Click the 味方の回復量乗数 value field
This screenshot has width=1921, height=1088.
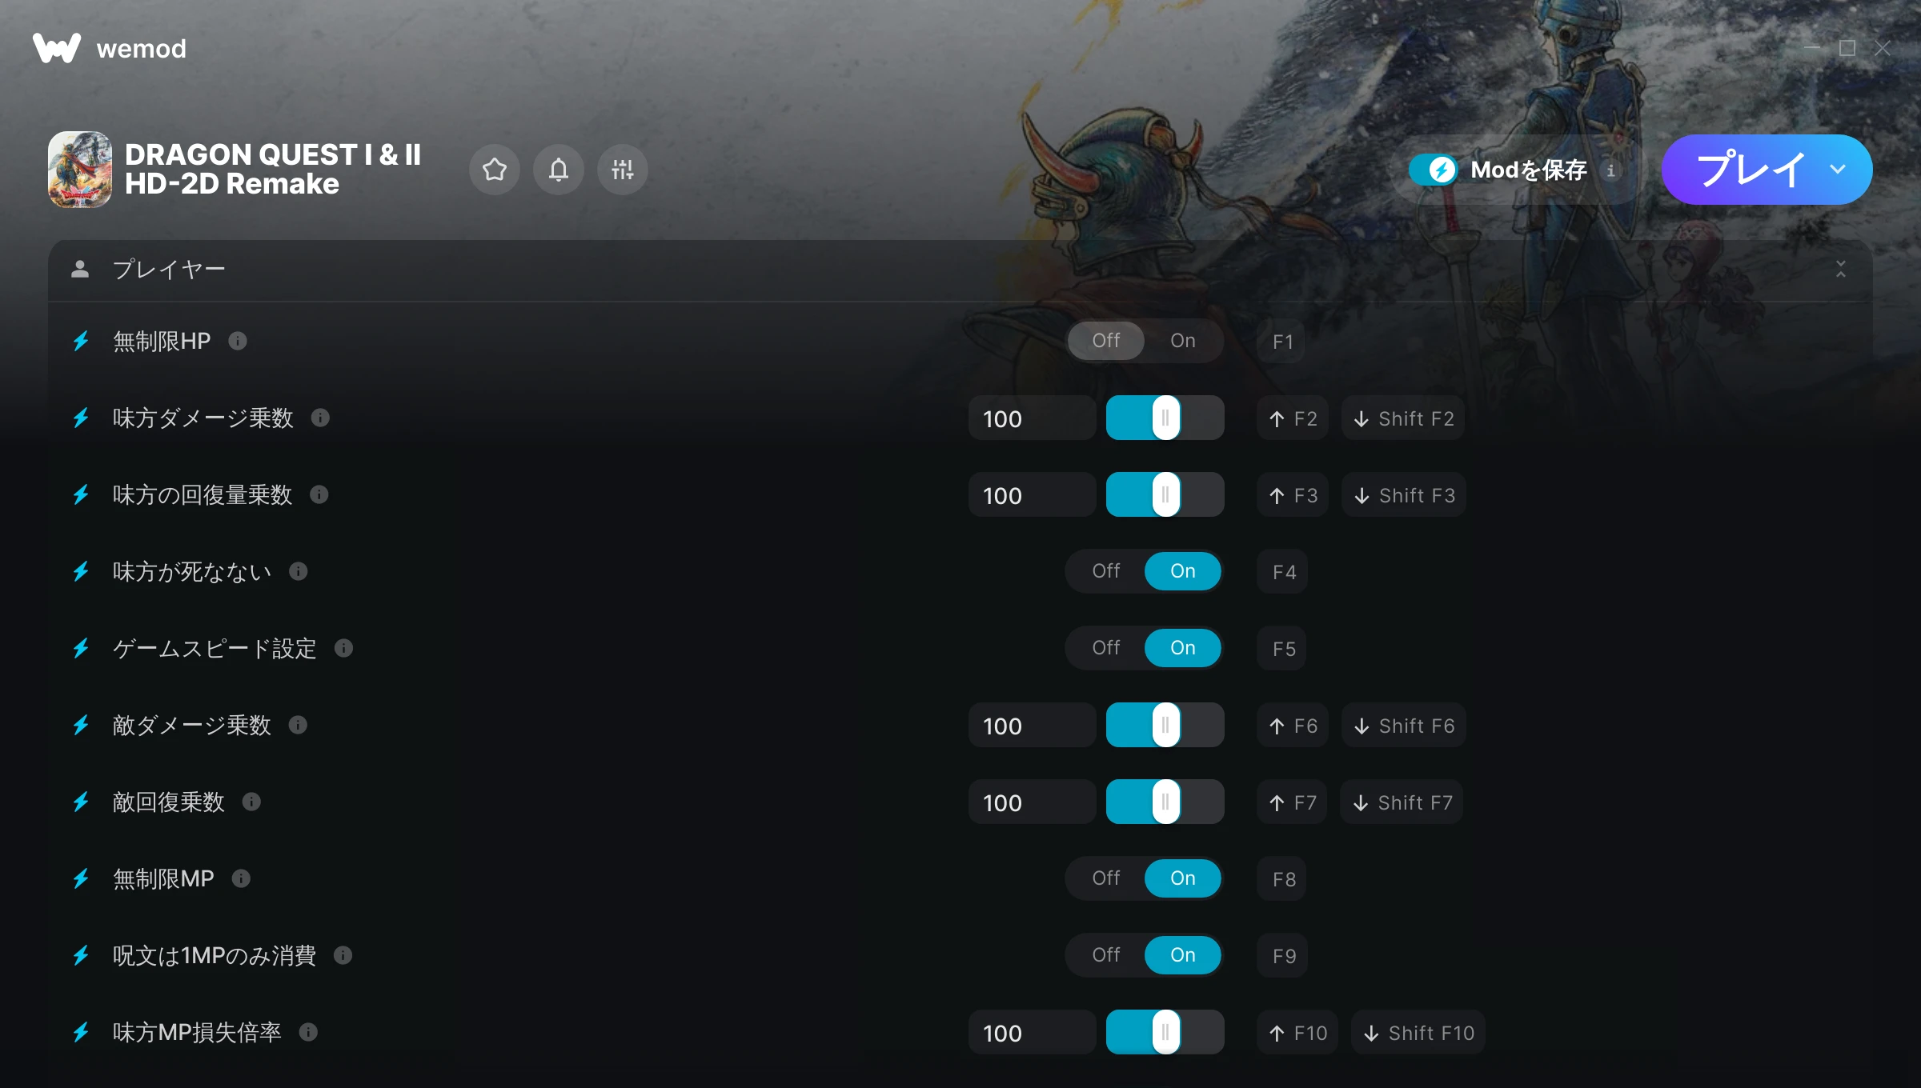[1032, 494]
